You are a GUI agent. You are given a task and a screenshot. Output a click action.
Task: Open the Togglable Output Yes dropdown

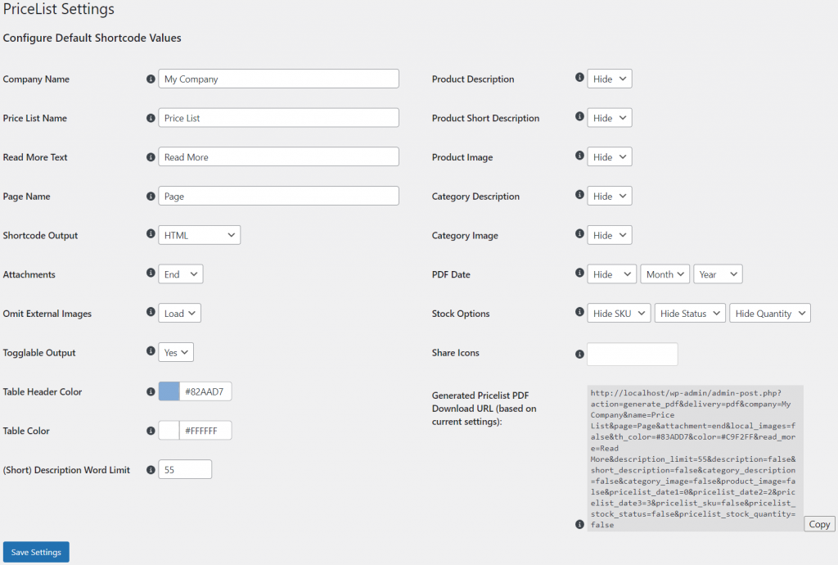click(x=176, y=352)
